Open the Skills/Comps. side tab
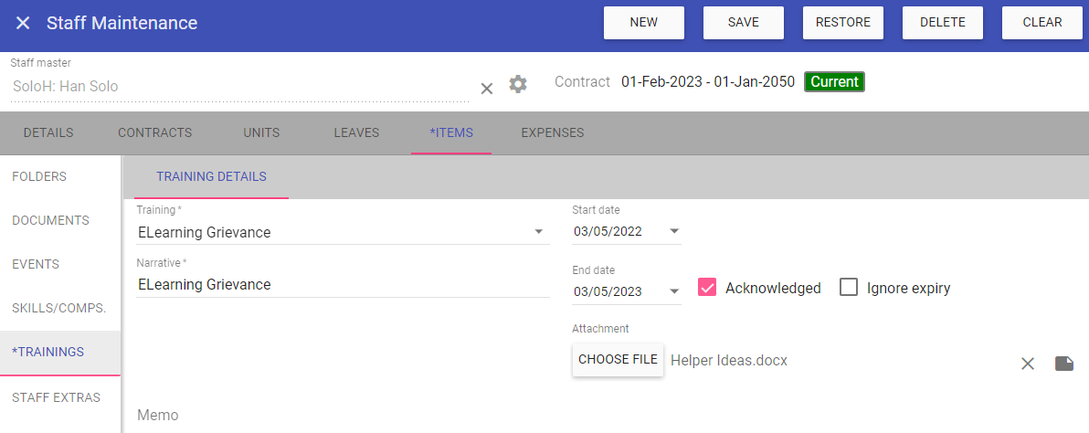The height and width of the screenshot is (433, 1089). click(59, 308)
